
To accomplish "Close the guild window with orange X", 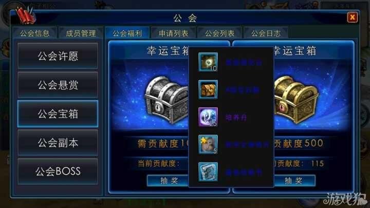I will pyautogui.click(x=353, y=17).
